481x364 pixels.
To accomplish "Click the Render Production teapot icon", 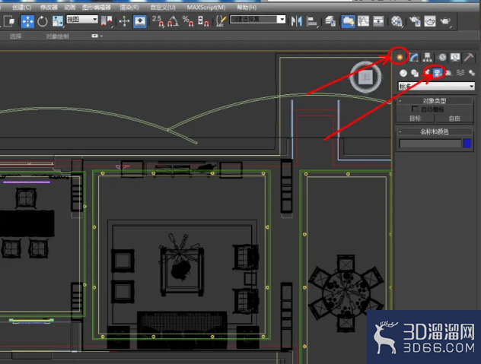I will click(445, 21).
